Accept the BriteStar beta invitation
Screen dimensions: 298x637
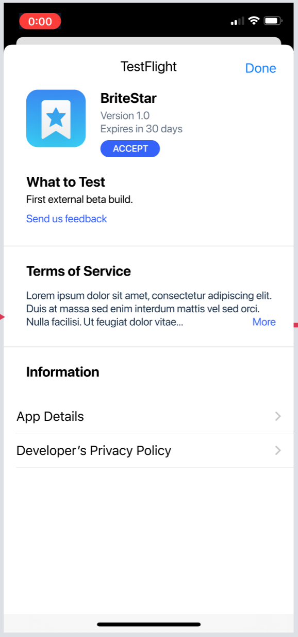(130, 148)
